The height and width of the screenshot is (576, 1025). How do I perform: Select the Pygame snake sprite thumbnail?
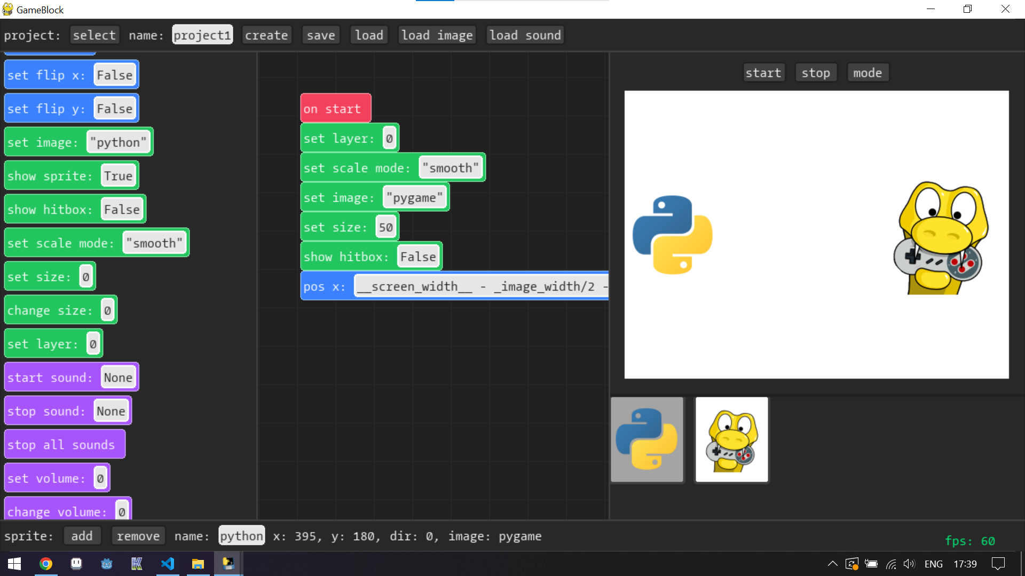(731, 439)
